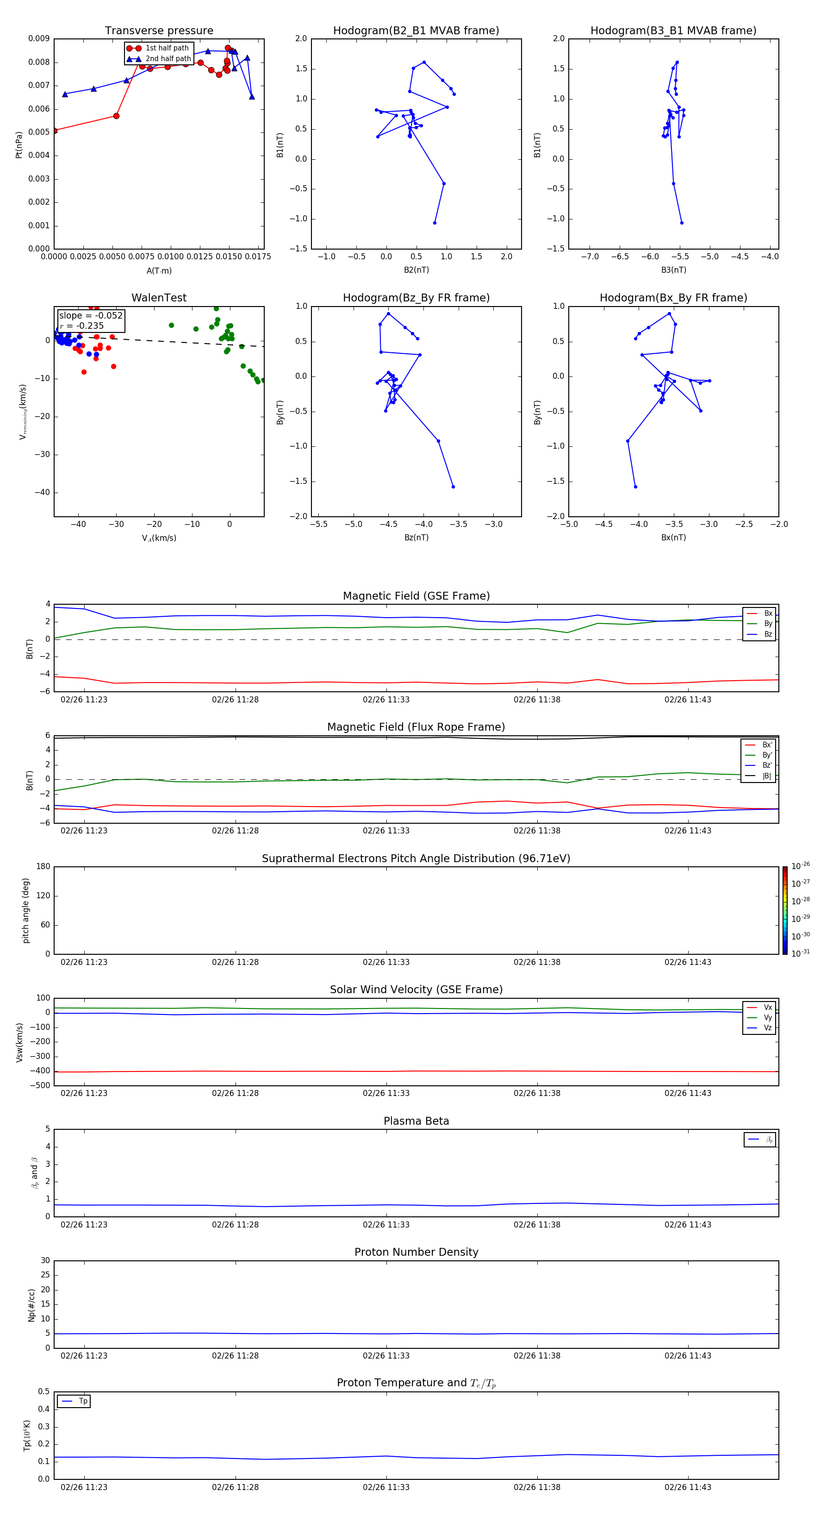Image resolution: width=833 pixels, height=1528 pixels.
Task: Select |B| legend entry in Flux Rope panel
Action: click(x=759, y=777)
